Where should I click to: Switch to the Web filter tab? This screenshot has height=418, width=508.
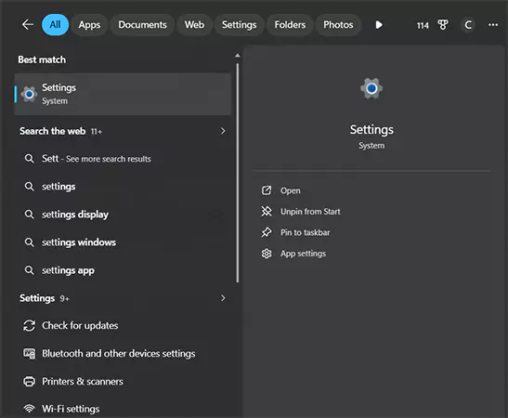pos(194,25)
